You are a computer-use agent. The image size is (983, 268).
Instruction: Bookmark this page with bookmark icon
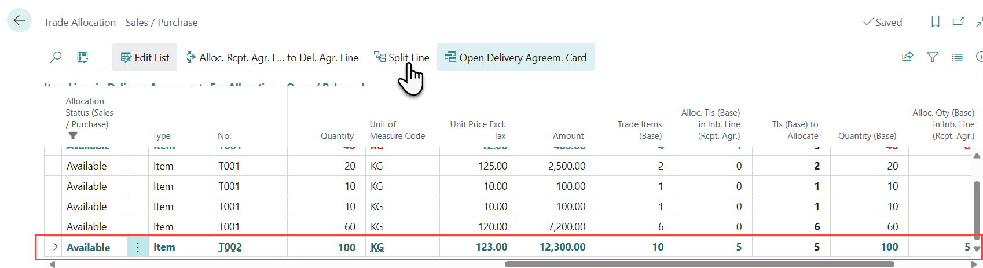(935, 22)
